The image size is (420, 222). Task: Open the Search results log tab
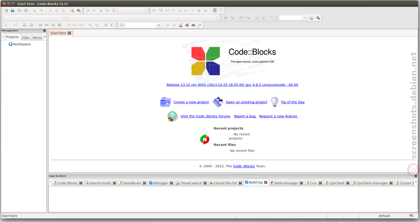pos(100,183)
